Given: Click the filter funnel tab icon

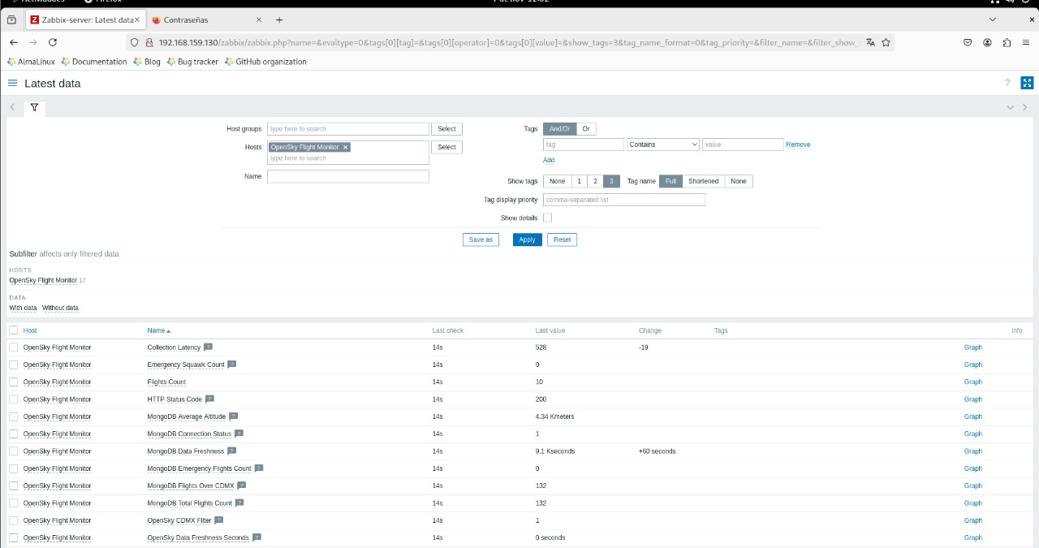Looking at the screenshot, I should point(34,107).
